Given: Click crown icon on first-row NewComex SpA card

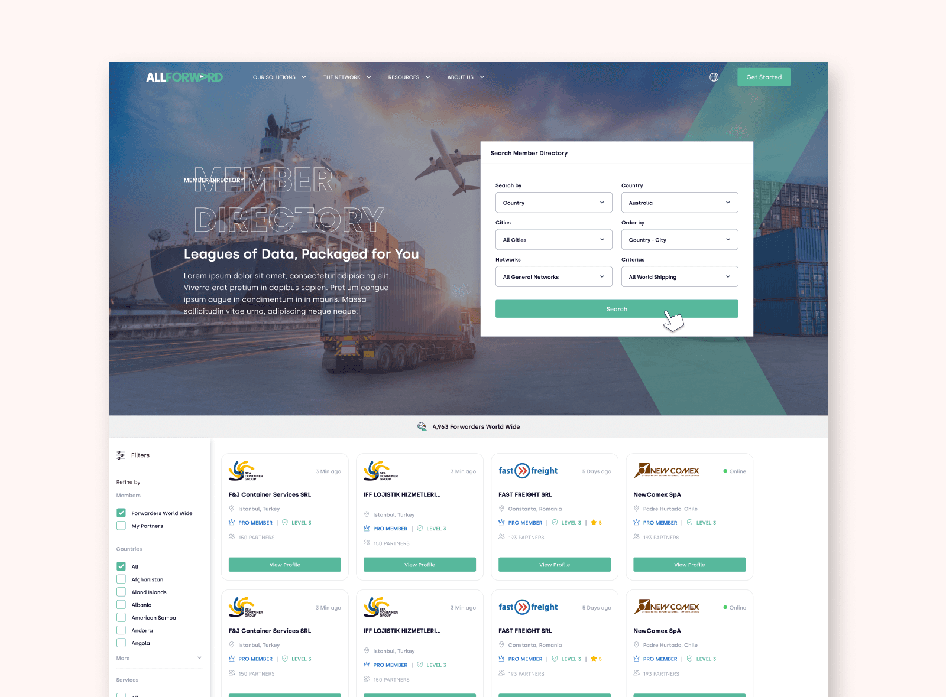Looking at the screenshot, I should pos(636,522).
